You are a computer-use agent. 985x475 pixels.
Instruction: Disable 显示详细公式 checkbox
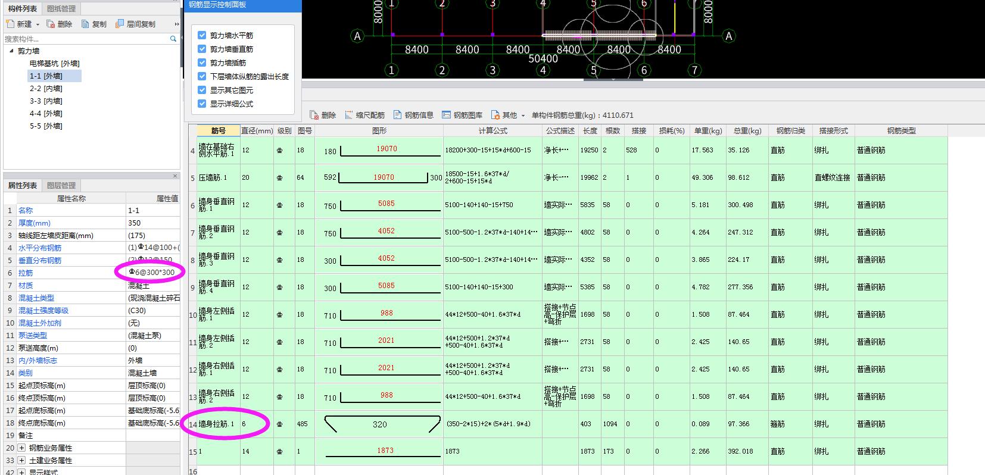click(202, 104)
